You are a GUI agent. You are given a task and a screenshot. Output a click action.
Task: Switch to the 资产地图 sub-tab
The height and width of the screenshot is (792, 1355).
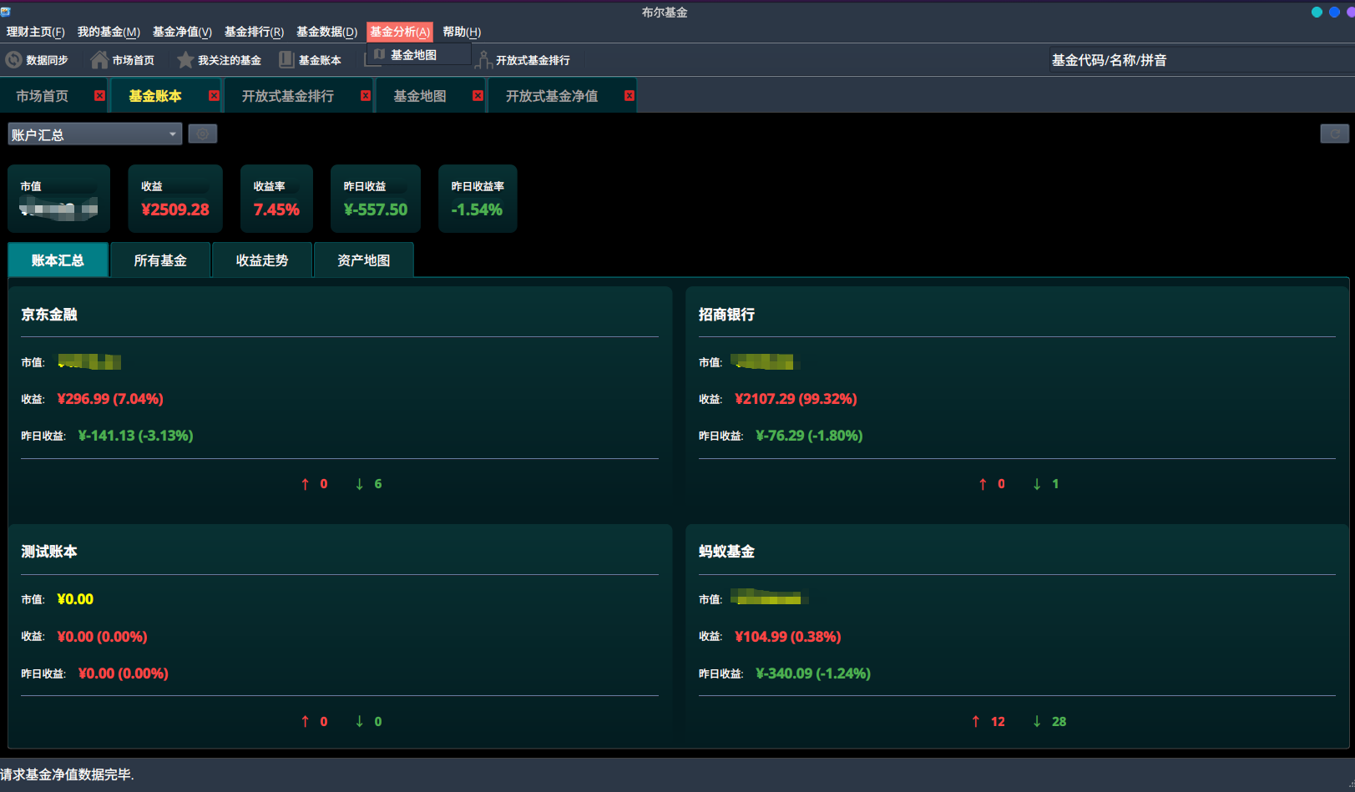(x=364, y=260)
